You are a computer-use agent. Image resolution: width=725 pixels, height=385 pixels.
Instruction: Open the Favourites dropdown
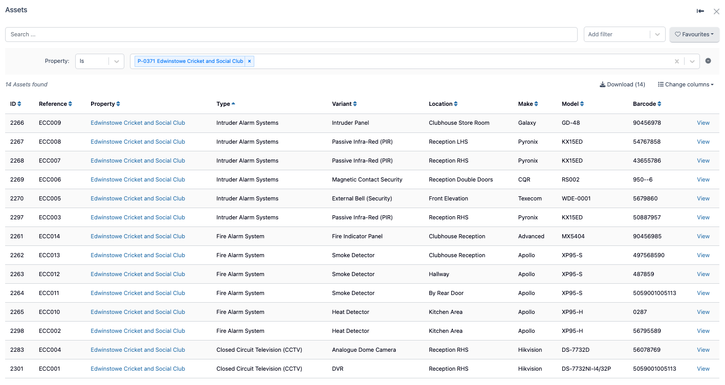[x=694, y=34]
